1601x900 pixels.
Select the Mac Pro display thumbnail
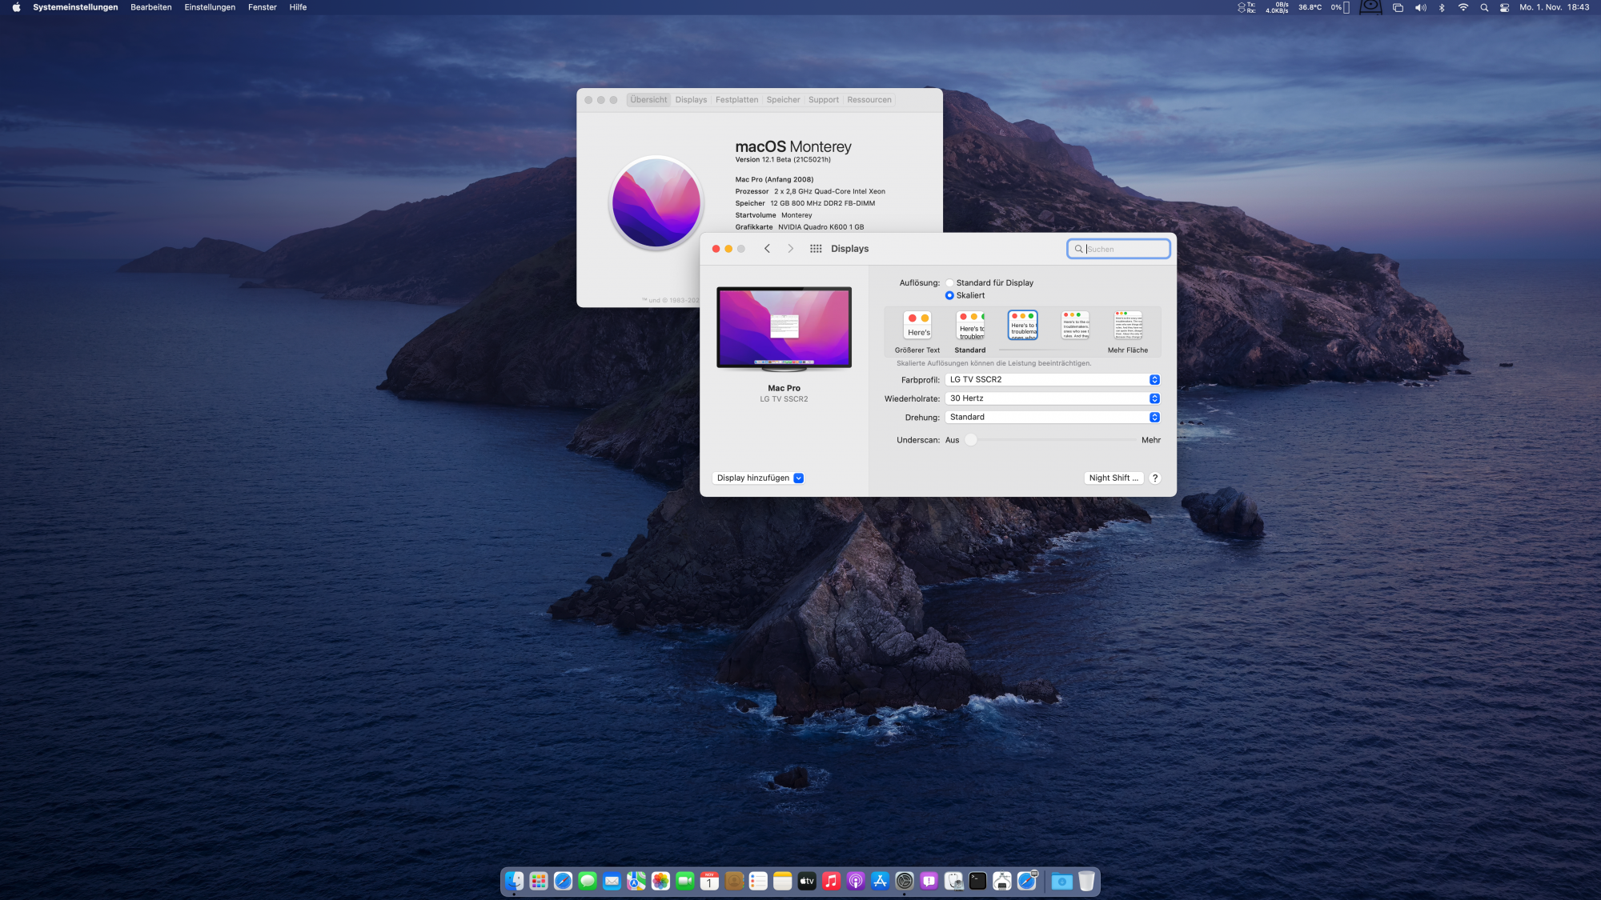pyautogui.click(x=784, y=329)
